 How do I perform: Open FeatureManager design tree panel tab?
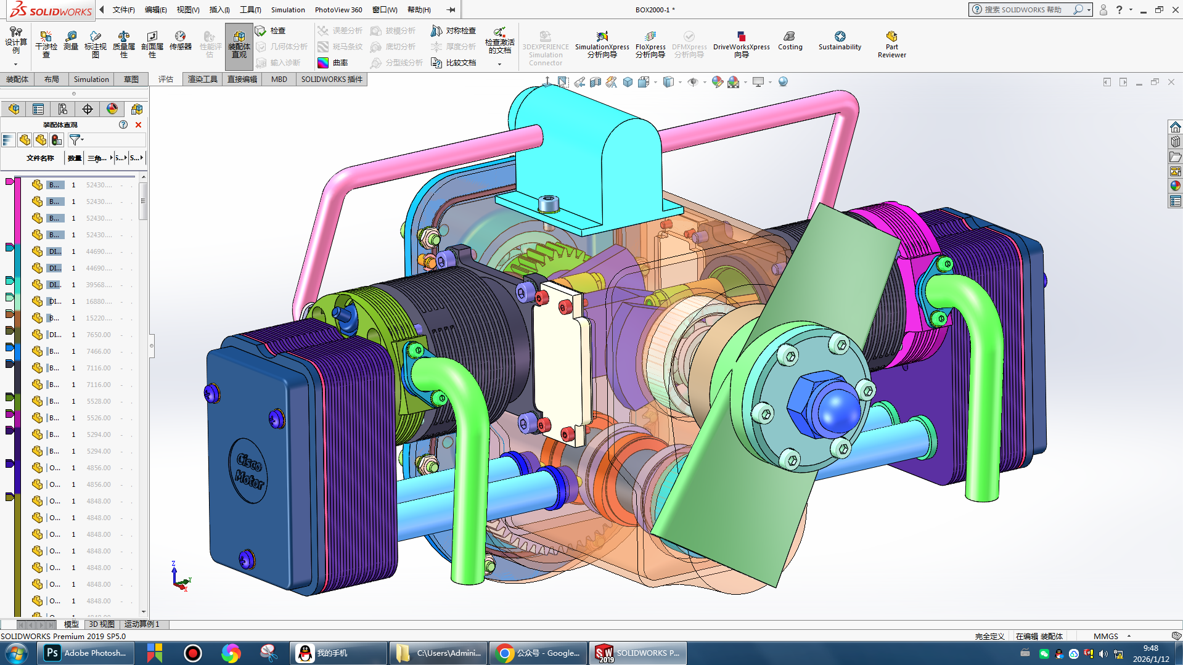point(14,109)
